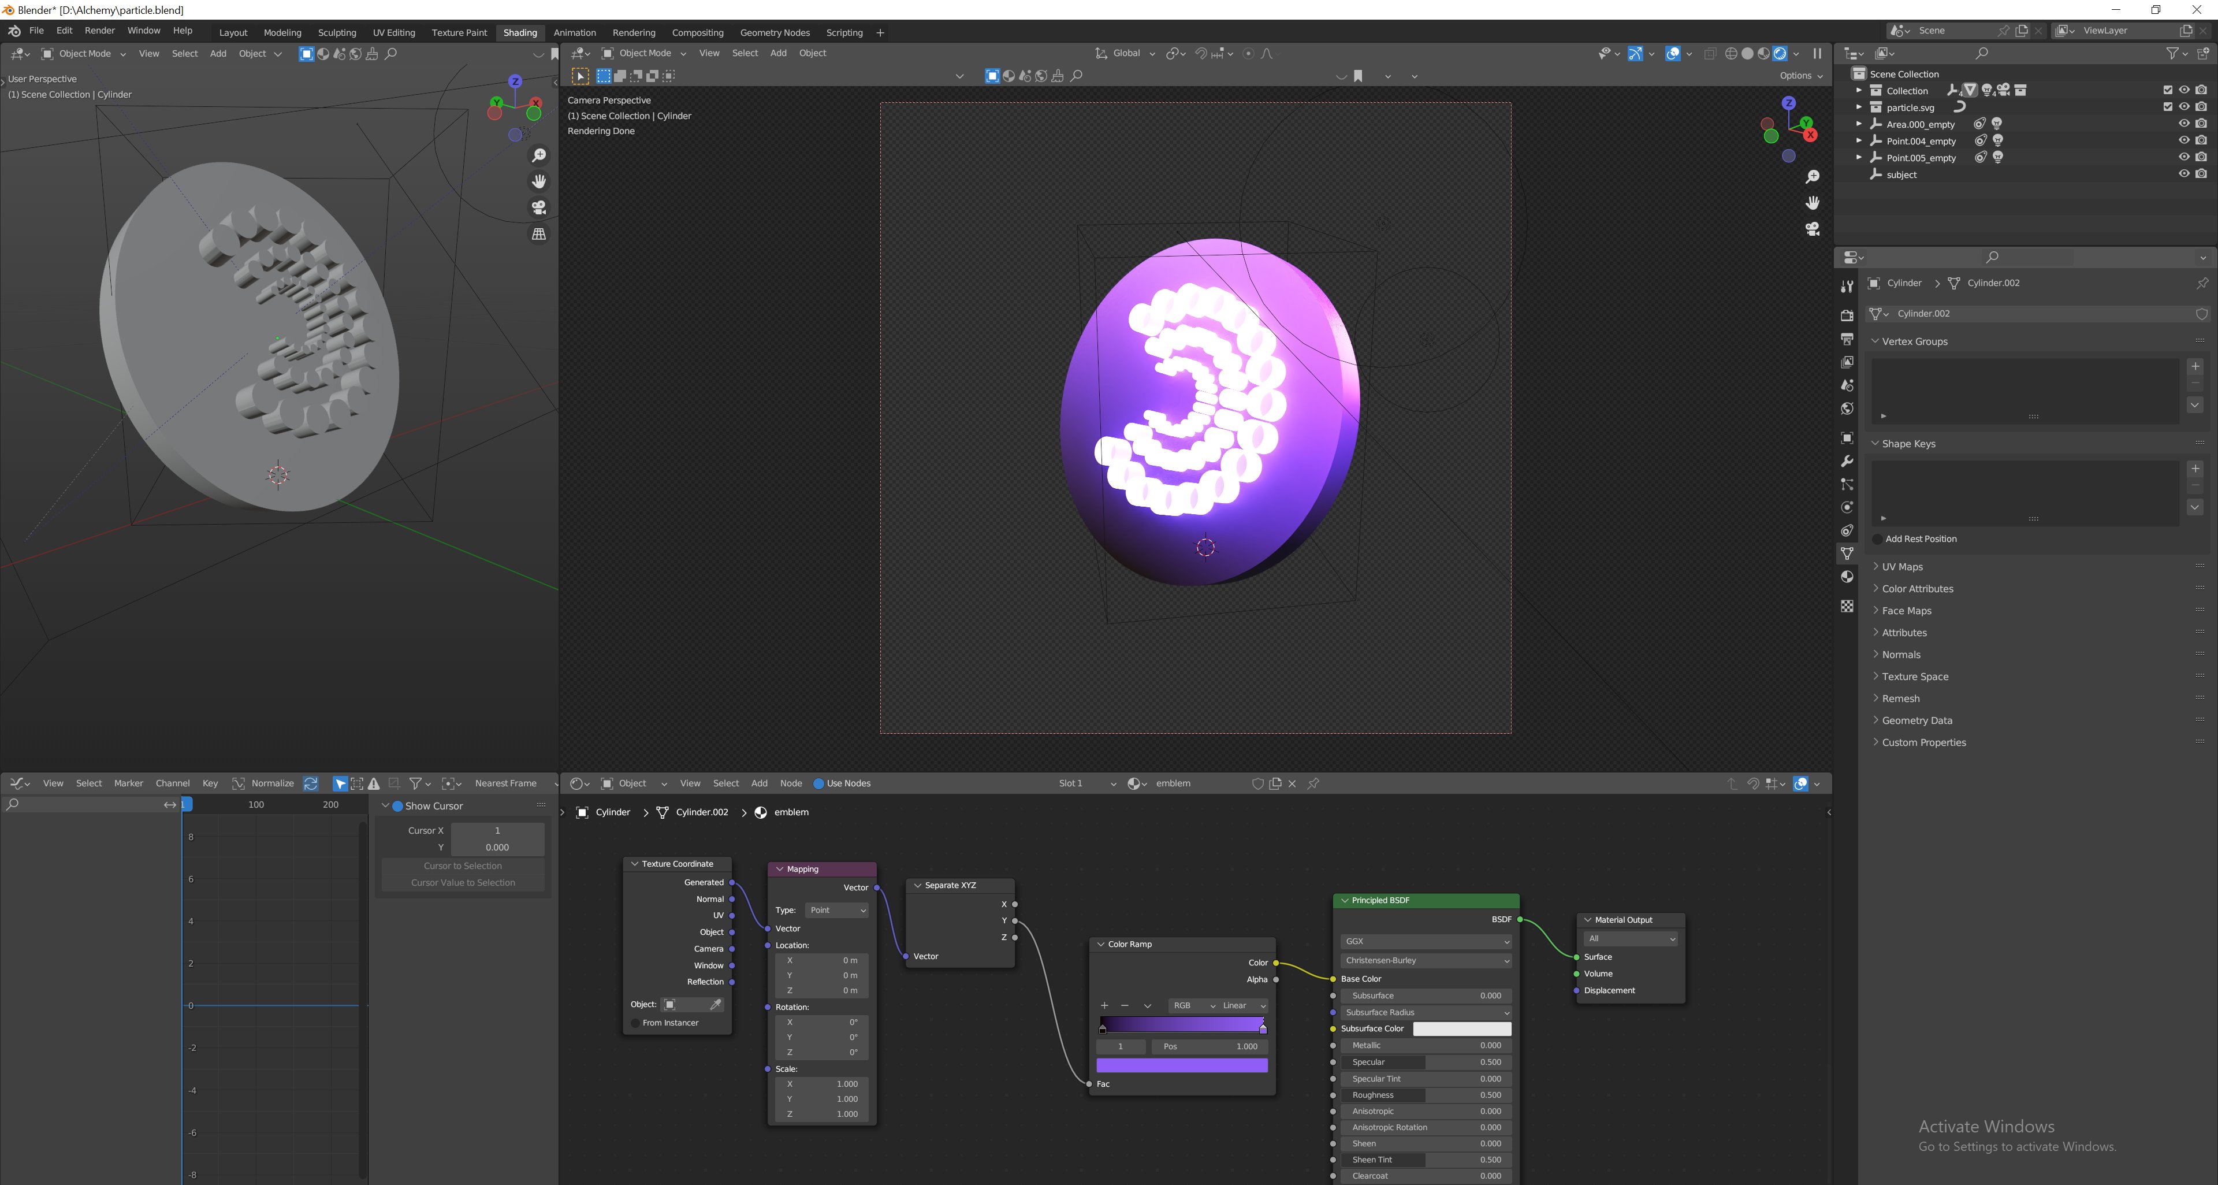The width and height of the screenshot is (2218, 1185).
Task: Click the white Subsurface Color swatch
Action: coord(1461,1029)
